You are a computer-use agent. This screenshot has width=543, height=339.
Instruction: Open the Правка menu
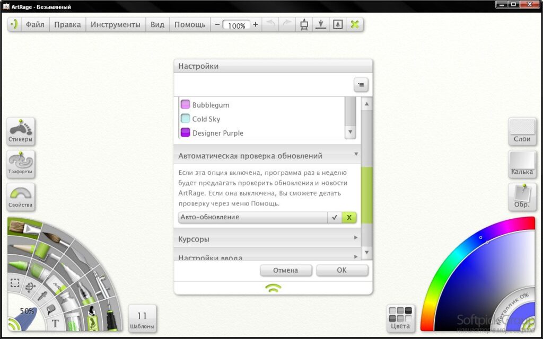(67, 24)
